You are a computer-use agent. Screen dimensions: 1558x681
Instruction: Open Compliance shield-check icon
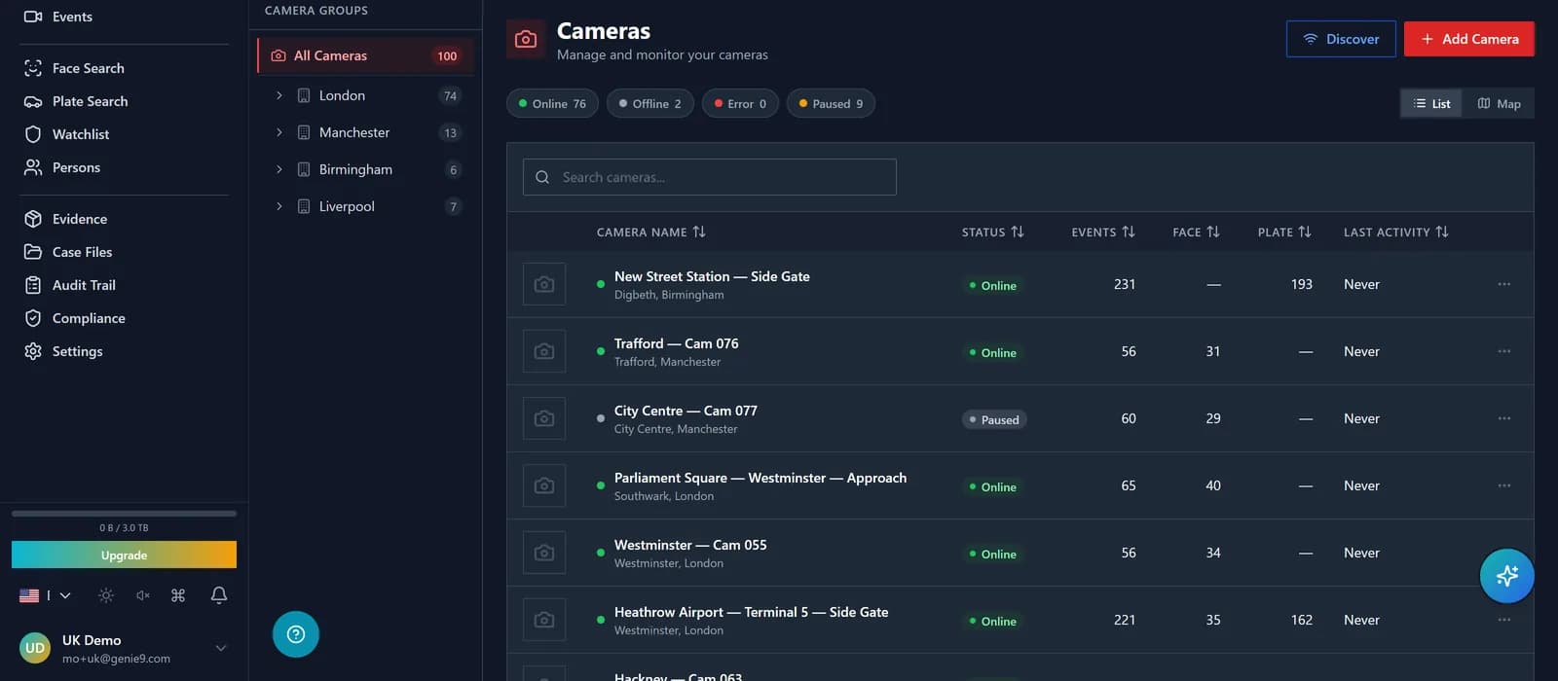point(33,318)
